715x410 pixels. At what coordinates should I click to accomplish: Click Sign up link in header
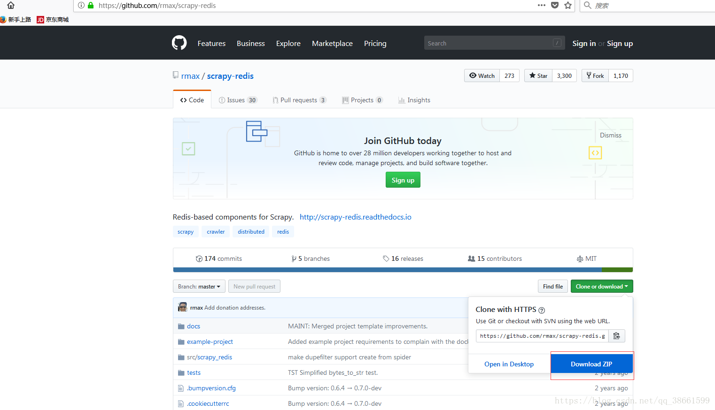coord(620,43)
